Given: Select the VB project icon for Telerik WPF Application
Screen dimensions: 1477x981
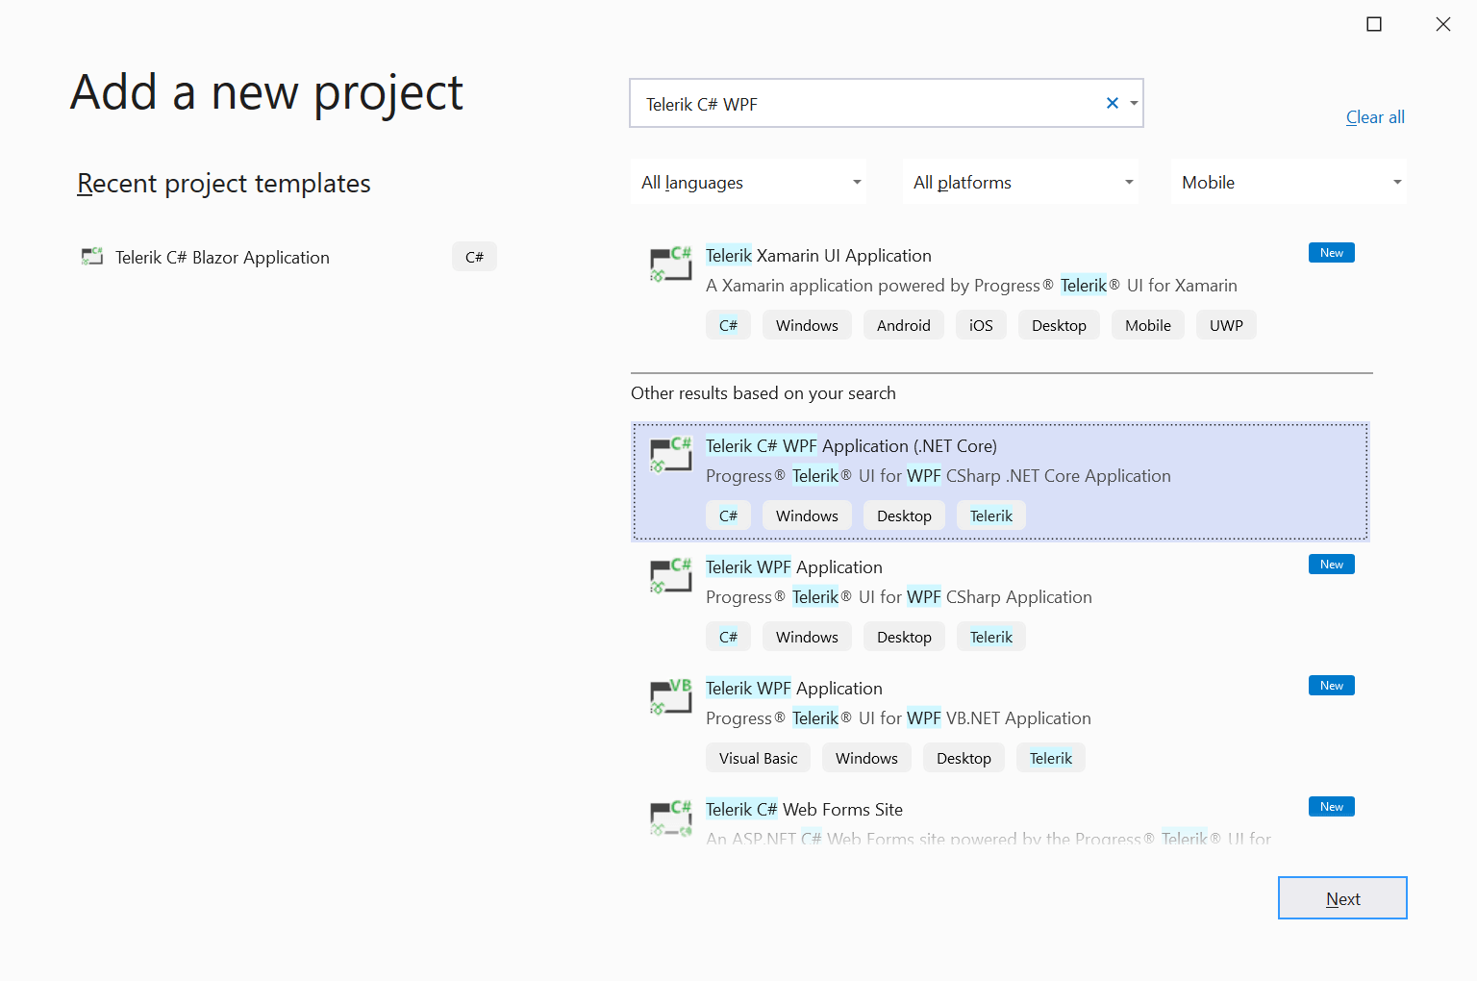Looking at the screenshot, I should pyautogui.click(x=670, y=697).
